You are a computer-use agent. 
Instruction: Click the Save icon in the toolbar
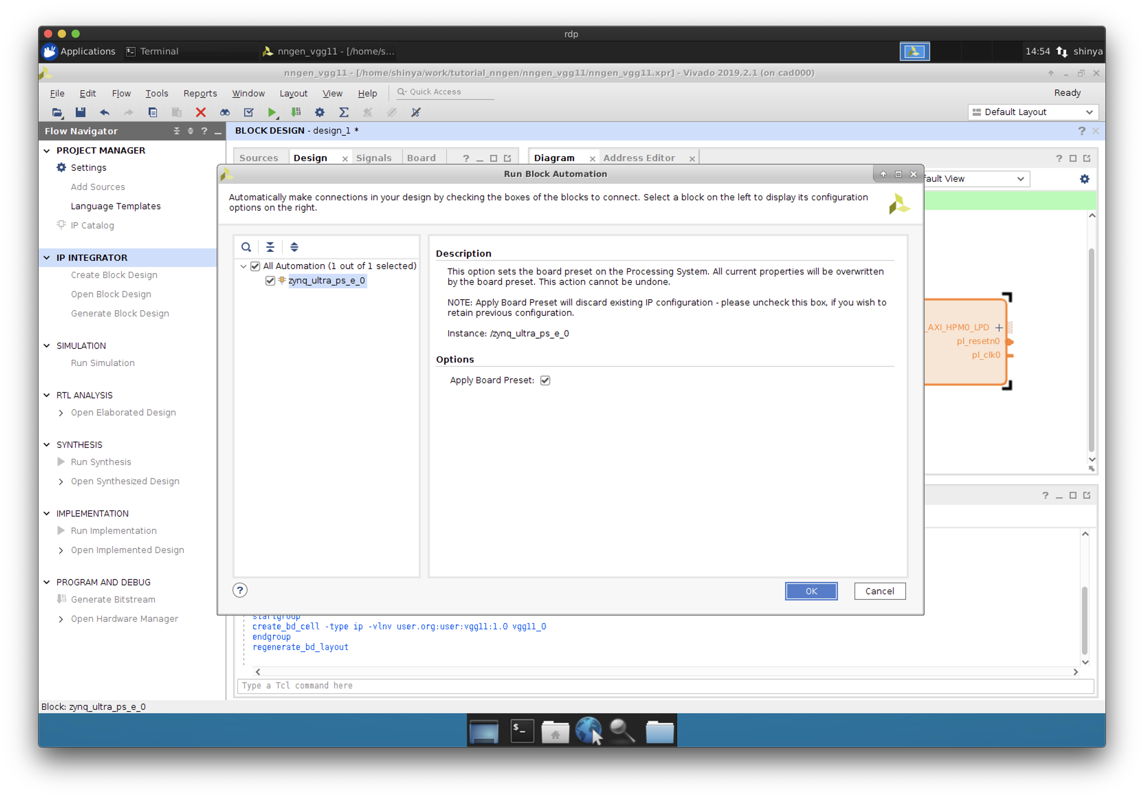[80, 112]
